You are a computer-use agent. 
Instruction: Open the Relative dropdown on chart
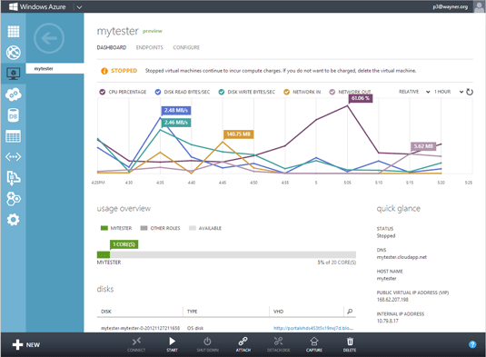pos(414,92)
